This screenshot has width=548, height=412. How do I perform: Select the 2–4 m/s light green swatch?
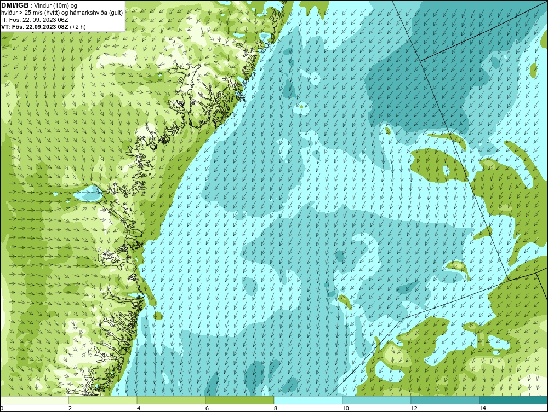point(103,400)
